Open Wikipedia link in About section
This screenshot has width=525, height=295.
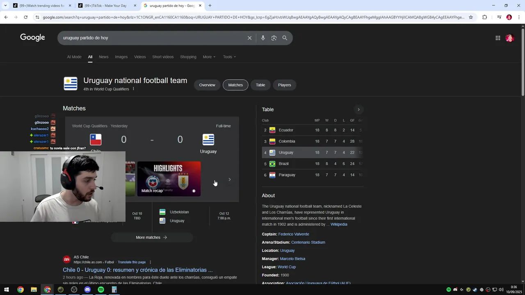pyautogui.click(x=339, y=224)
